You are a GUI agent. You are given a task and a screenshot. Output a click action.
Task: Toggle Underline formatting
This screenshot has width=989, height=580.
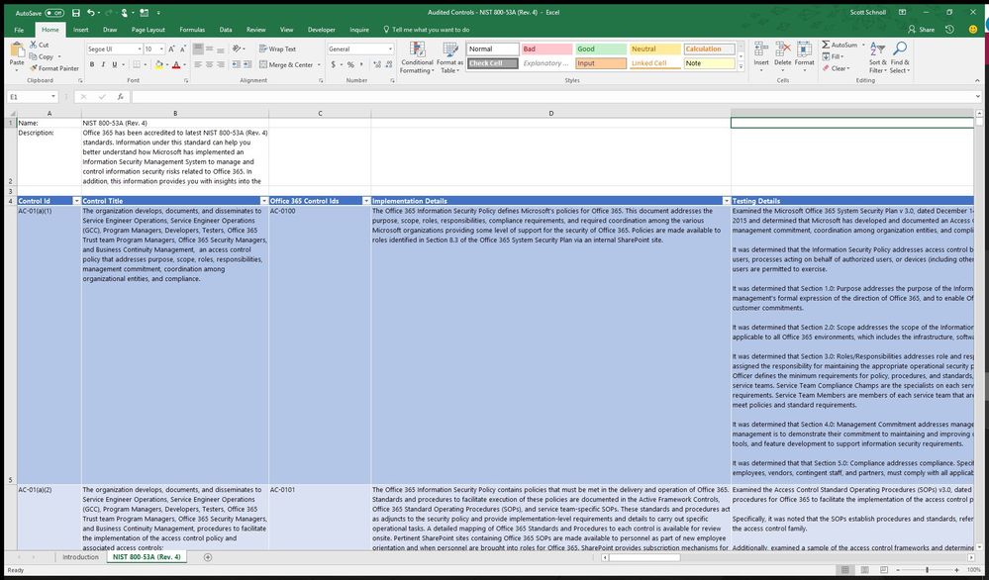click(x=114, y=64)
